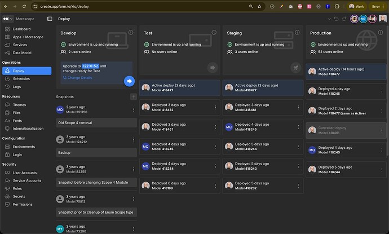Screen dimensions: 389x234
Task: Click the Test environment info icon
Action: (214, 33)
